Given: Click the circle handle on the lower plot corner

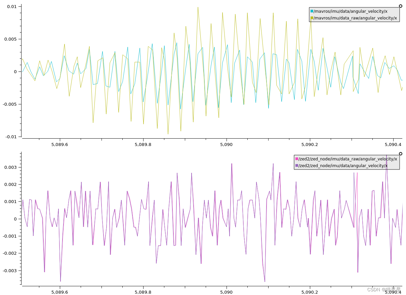Looking at the screenshot, I should point(401,154).
